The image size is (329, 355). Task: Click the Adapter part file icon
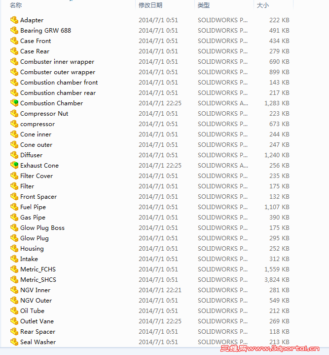[x=14, y=20]
